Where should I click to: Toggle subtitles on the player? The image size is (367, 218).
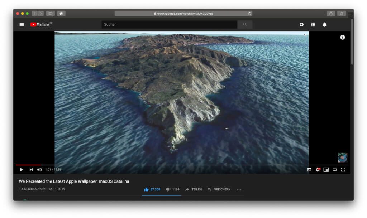pyautogui.click(x=309, y=170)
